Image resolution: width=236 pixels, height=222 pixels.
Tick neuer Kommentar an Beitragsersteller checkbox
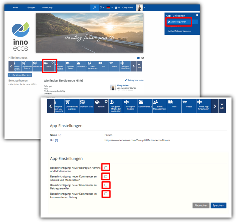[106, 185]
